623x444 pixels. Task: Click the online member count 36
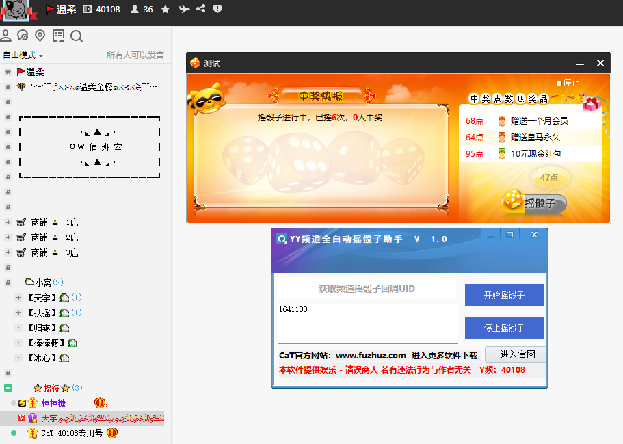click(x=142, y=9)
